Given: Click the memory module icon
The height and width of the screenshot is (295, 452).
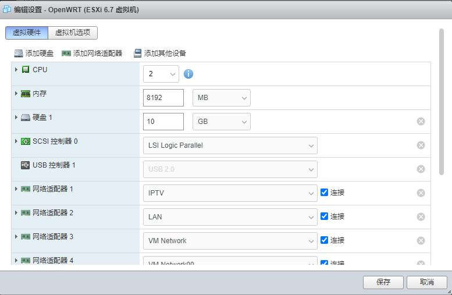Looking at the screenshot, I should [26, 94].
